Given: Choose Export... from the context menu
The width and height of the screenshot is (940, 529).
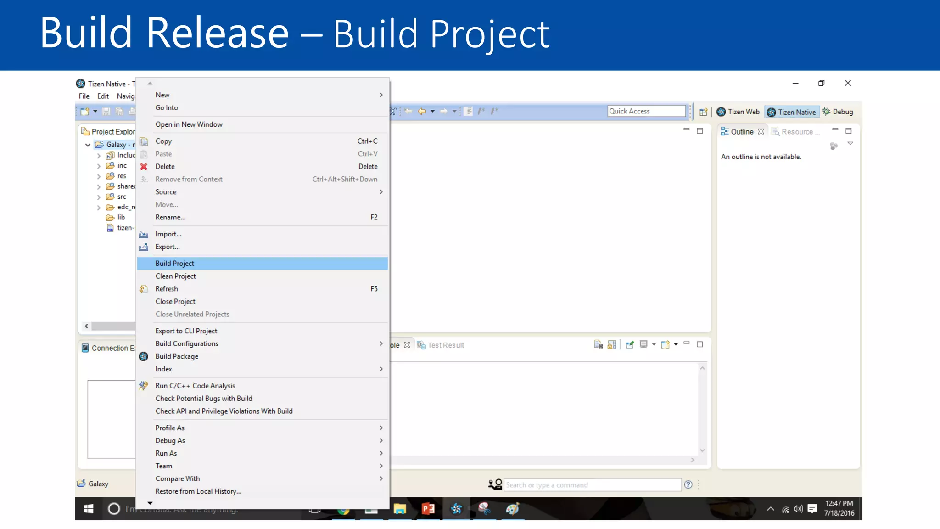Looking at the screenshot, I should 262,247.
